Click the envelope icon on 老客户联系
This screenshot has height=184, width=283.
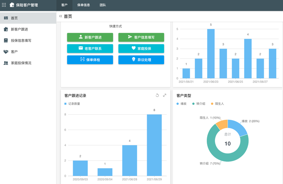tap(81, 48)
